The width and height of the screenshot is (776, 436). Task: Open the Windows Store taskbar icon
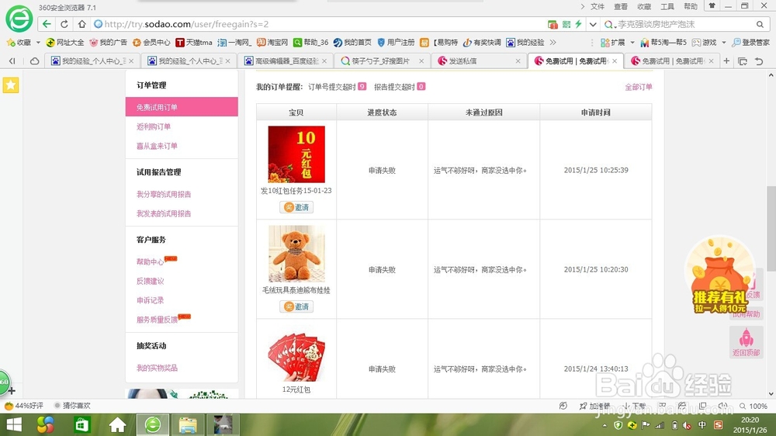point(81,424)
